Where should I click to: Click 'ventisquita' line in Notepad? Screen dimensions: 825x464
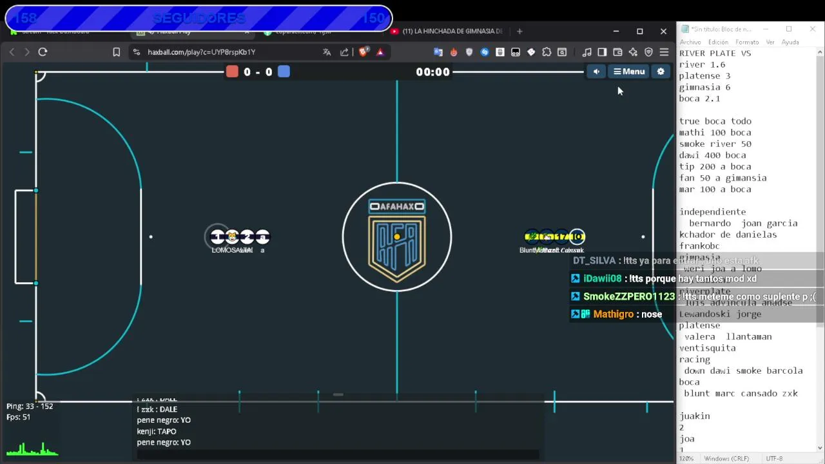tap(707, 348)
